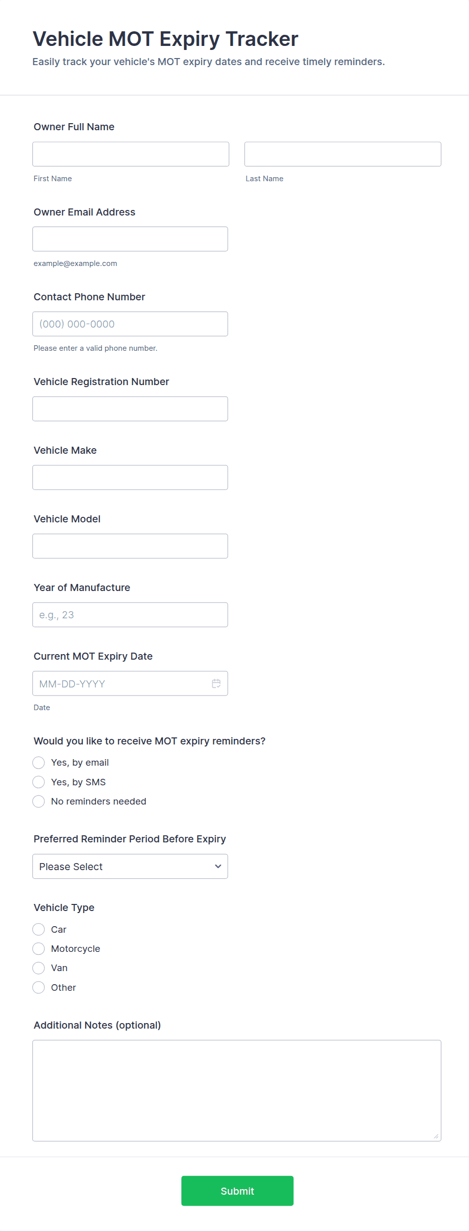The width and height of the screenshot is (469, 1231).
Task: Choose 'No reminders needed' radio button
Action: pos(39,801)
